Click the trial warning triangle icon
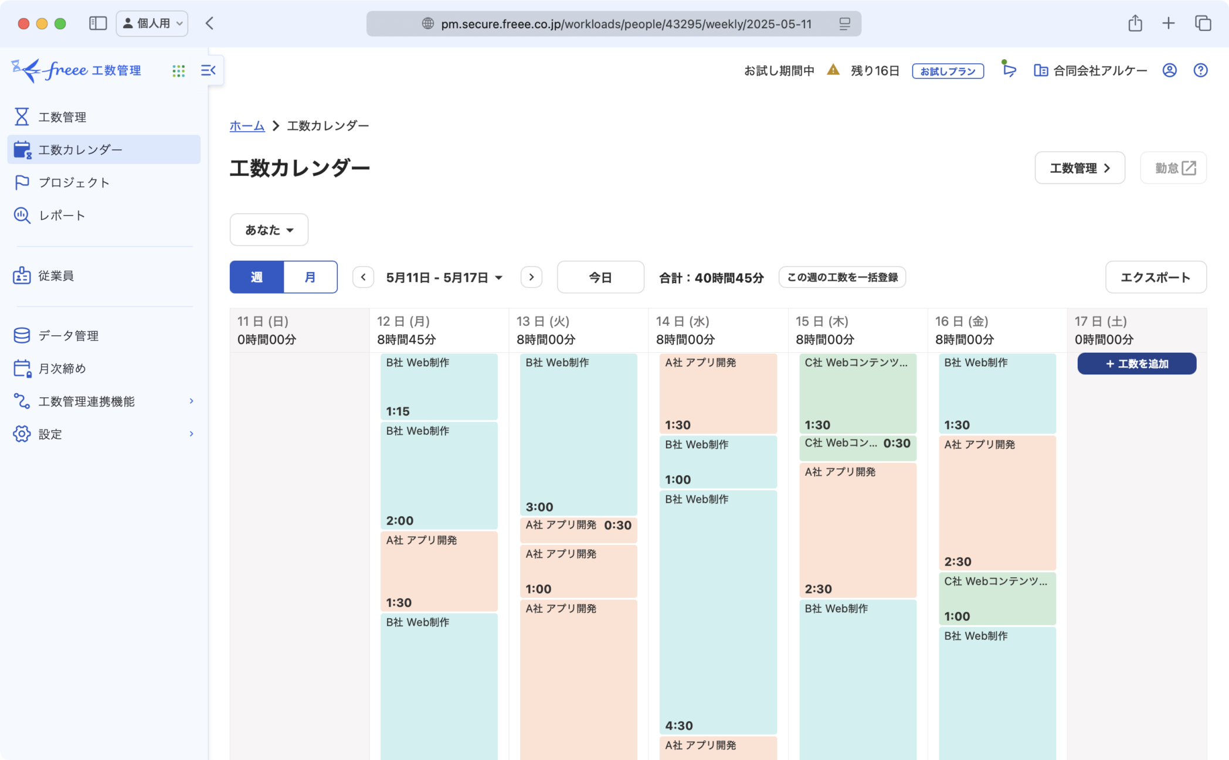This screenshot has width=1229, height=760. (x=833, y=70)
